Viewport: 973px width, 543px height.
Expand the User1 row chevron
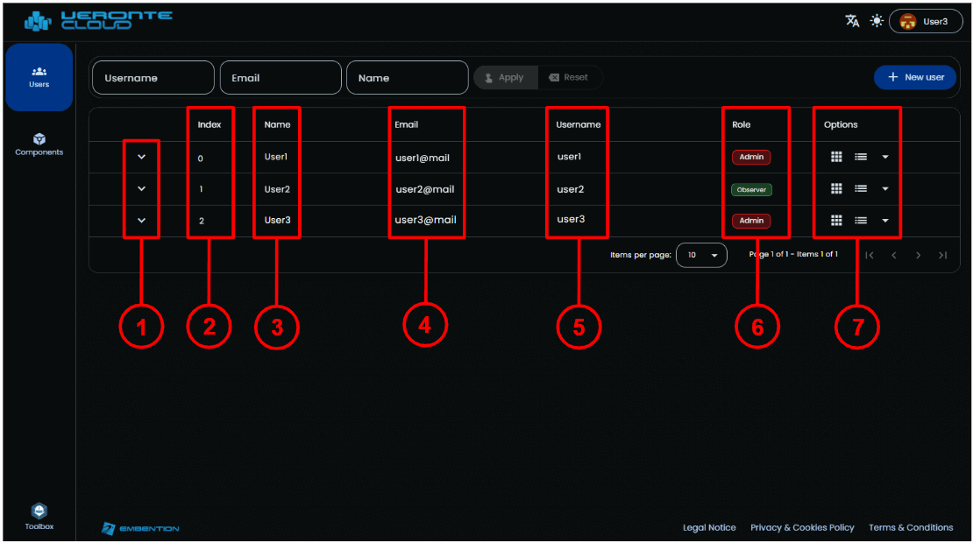(142, 157)
